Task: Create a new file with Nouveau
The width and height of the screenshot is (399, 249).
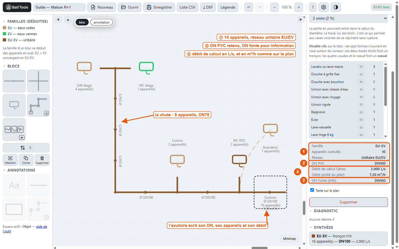Action: pyautogui.click(x=102, y=7)
